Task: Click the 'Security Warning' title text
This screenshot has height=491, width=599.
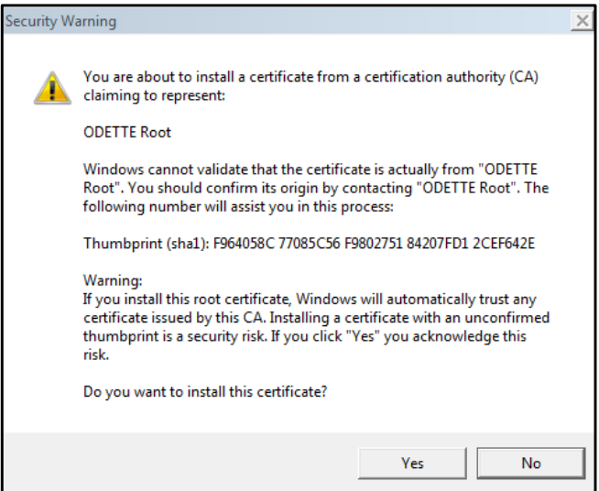Action: (x=60, y=21)
